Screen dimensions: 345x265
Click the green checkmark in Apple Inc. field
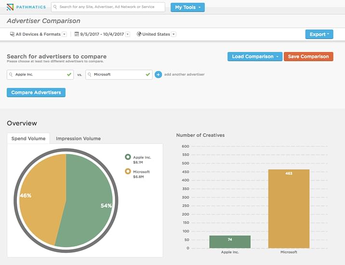[69, 75]
